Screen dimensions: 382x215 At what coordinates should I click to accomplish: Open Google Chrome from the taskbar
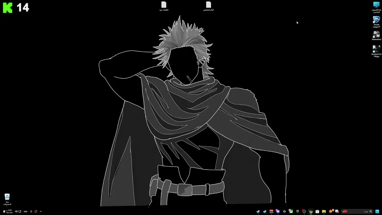pyautogui.click(x=311, y=211)
